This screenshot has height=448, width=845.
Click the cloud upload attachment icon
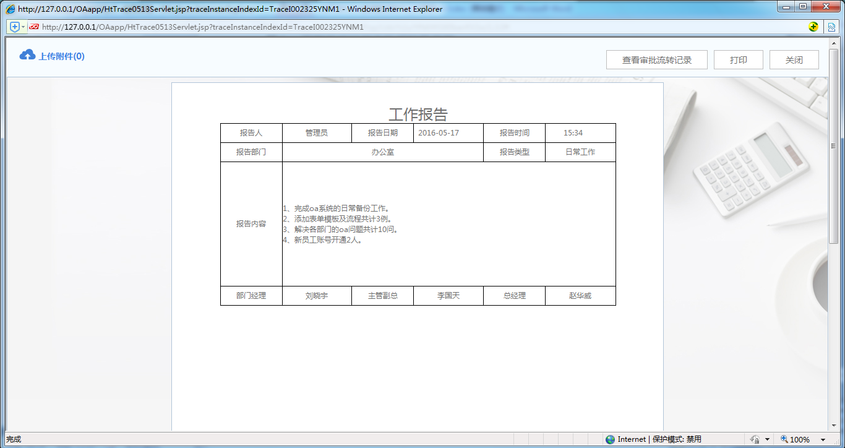tap(27, 55)
